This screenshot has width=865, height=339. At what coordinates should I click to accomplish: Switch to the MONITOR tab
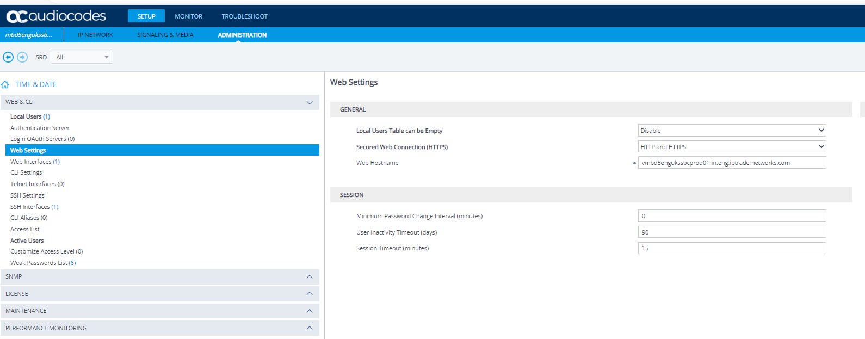188,16
